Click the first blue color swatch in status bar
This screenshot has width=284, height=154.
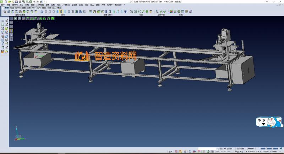tap(263, 149)
